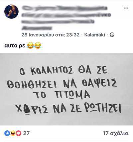This screenshot has width=133, height=142.
Task: Open the 28 Ιανουαρίου post timestamp
Action: coord(51,35)
